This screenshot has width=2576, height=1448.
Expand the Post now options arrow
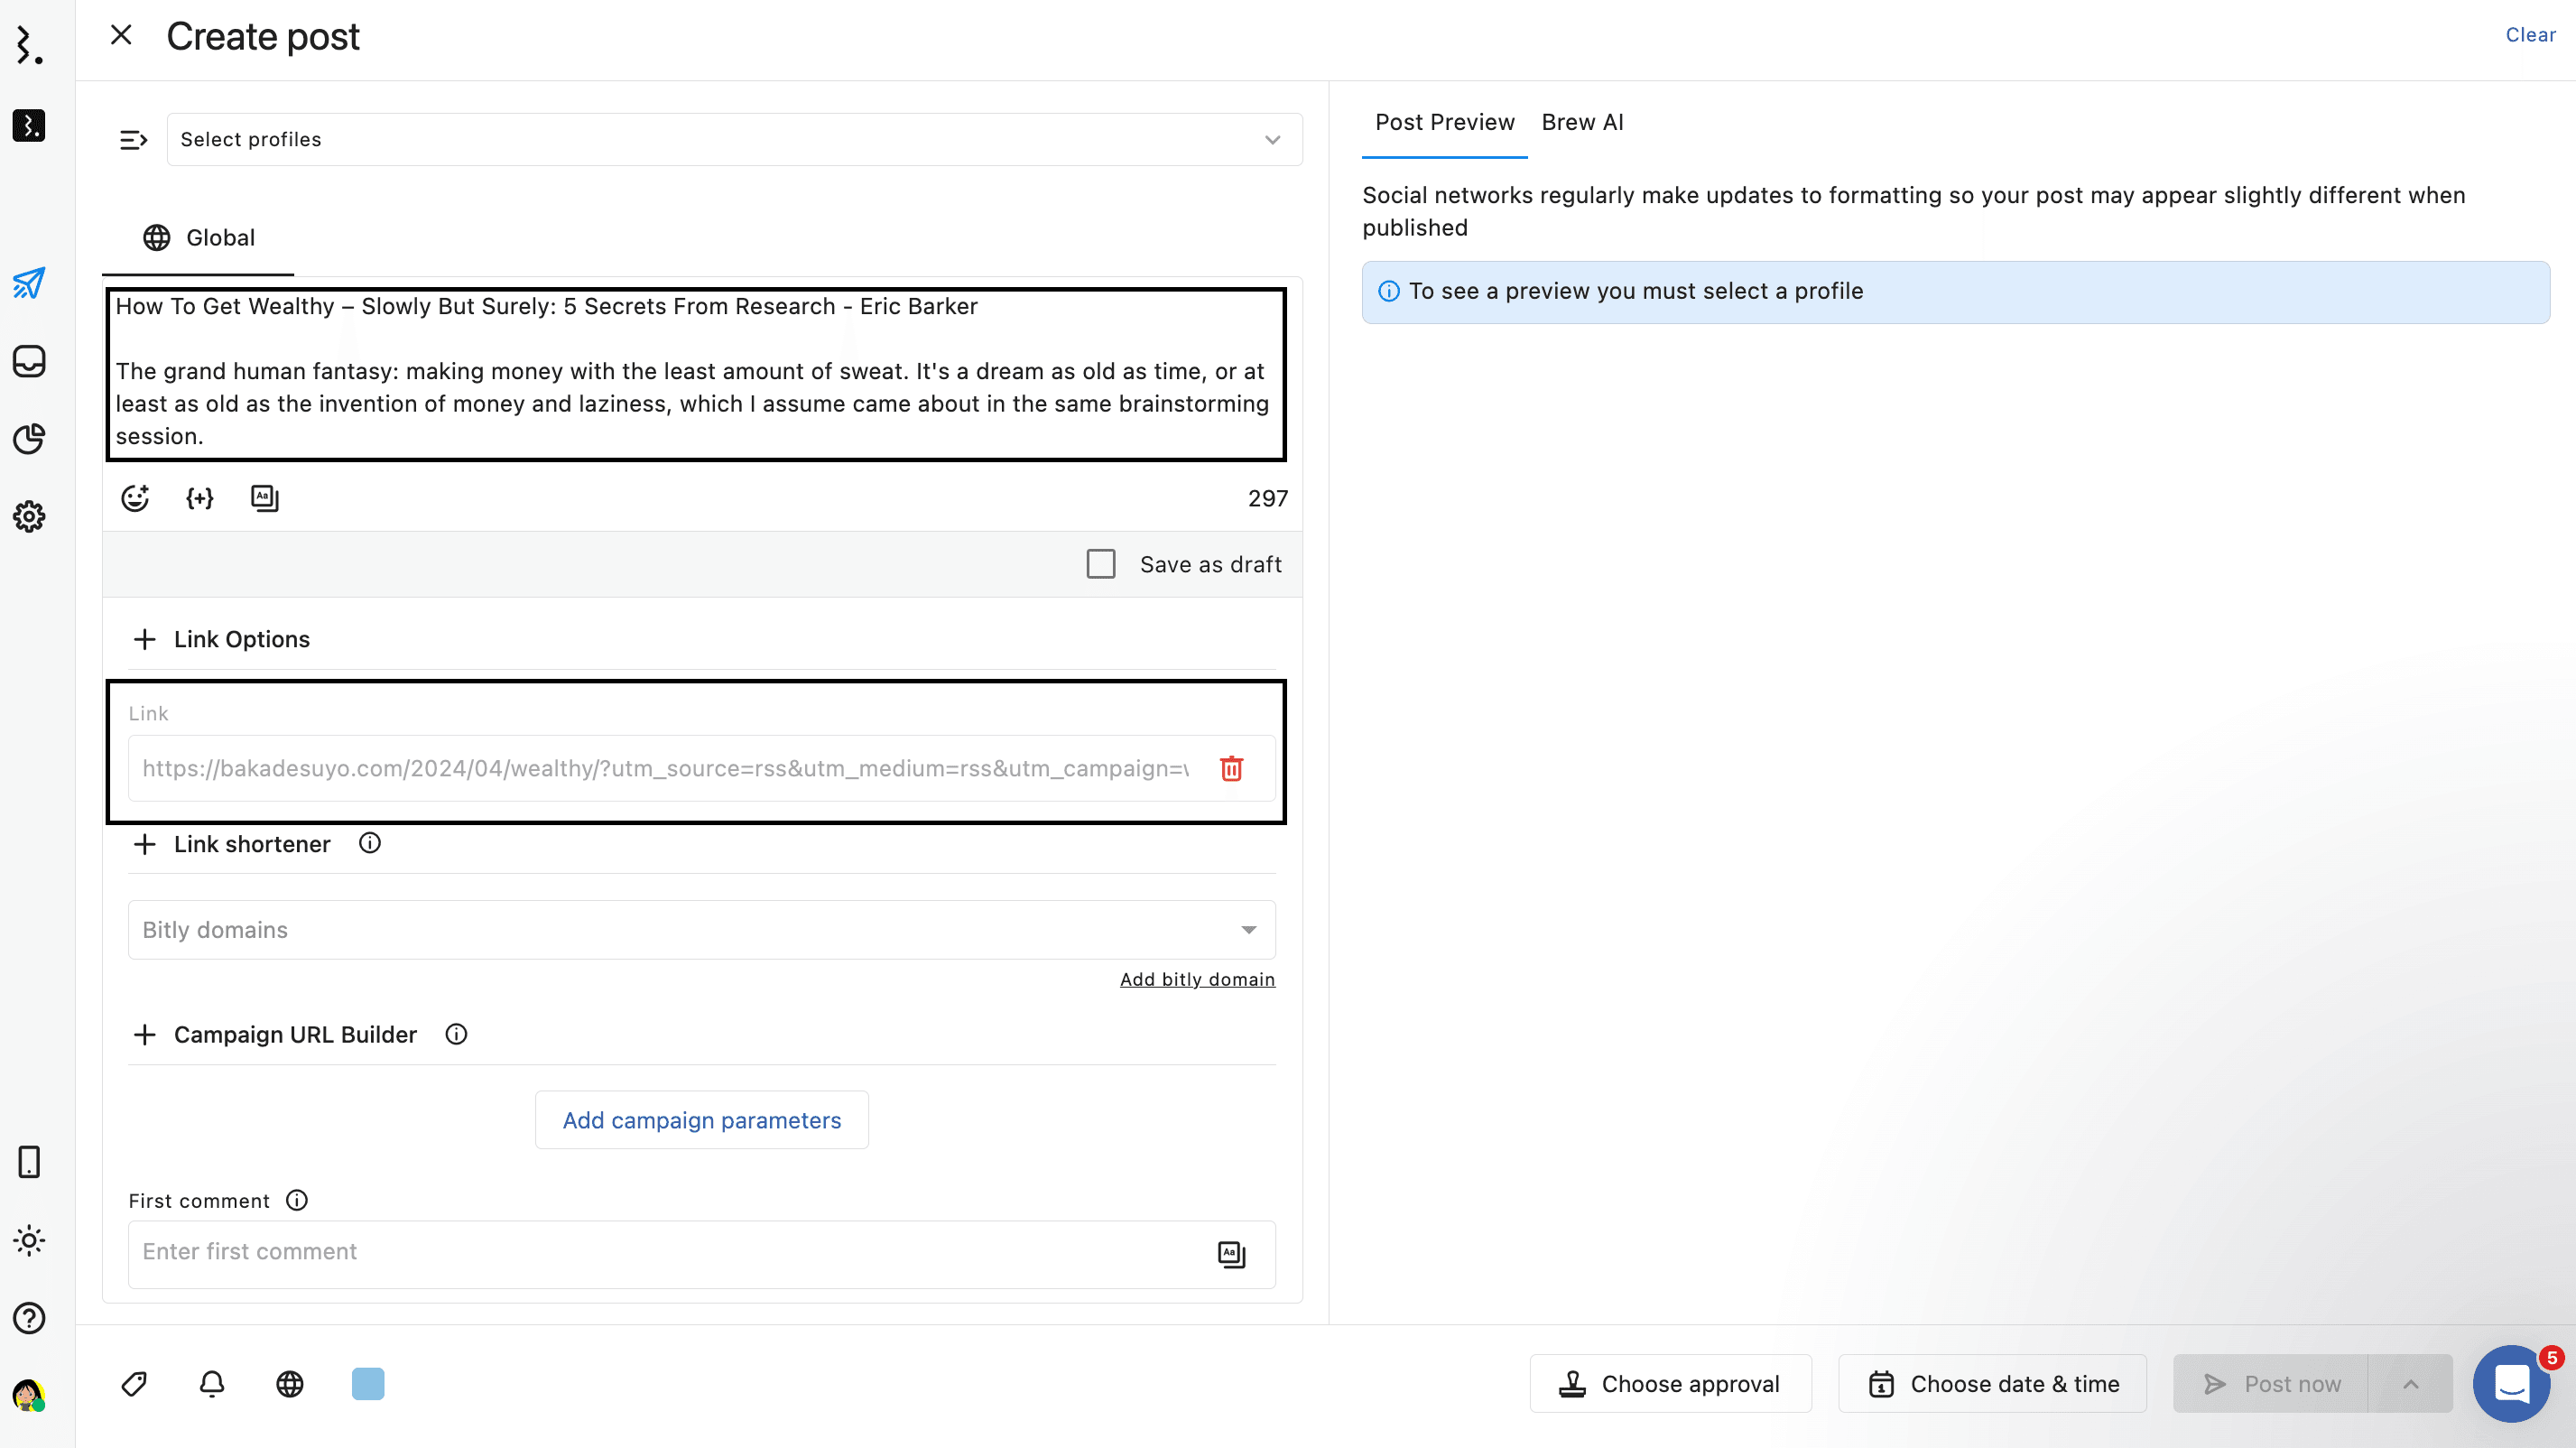coord(2411,1384)
